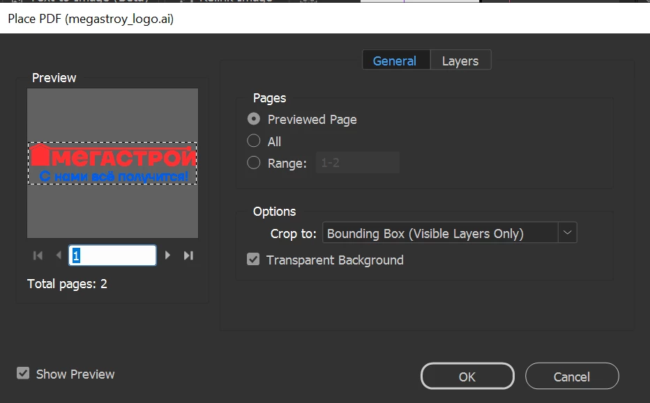The height and width of the screenshot is (403, 650).
Task: Jump to last page in preview
Action: click(188, 255)
